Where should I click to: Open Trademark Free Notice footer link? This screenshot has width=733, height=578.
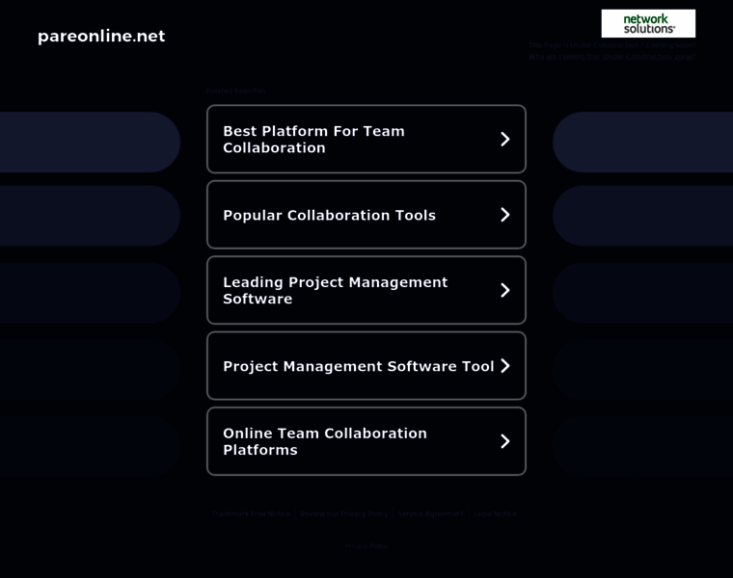(252, 513)
